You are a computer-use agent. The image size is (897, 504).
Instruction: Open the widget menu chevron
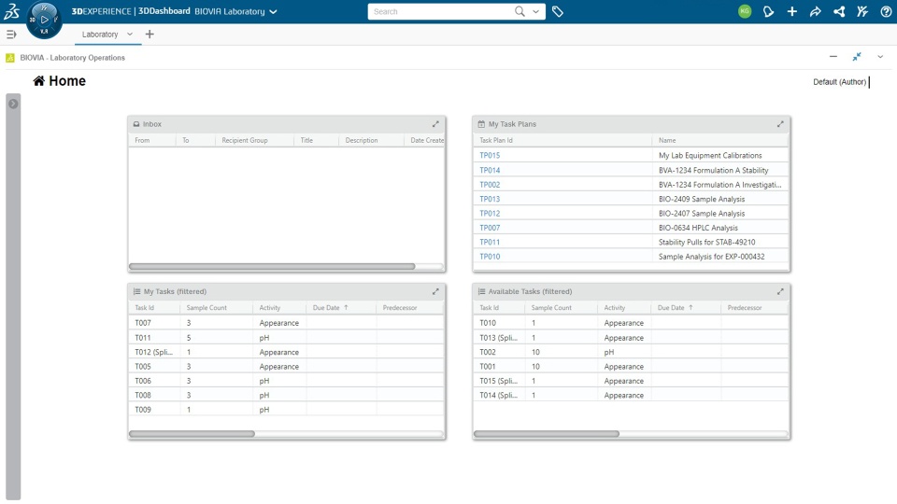click(880, 57)
